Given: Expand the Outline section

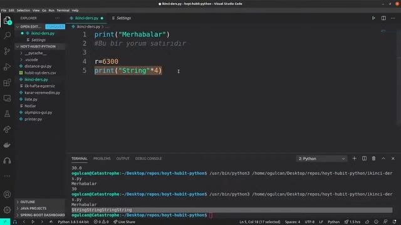Looking at the screenshot, I should tap(39, 202).
